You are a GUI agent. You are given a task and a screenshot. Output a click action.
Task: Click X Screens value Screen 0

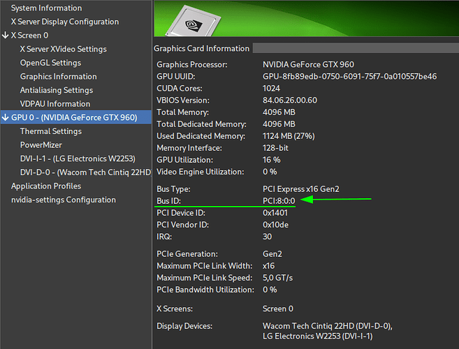point(278,309)
